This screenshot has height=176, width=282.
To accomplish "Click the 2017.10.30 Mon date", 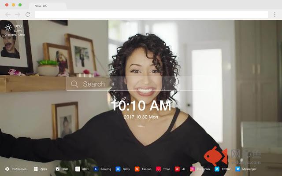I will click(x=141, y=117).
